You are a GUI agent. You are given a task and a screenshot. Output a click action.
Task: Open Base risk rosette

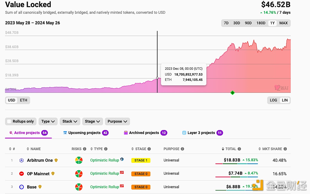click(79, 187)
